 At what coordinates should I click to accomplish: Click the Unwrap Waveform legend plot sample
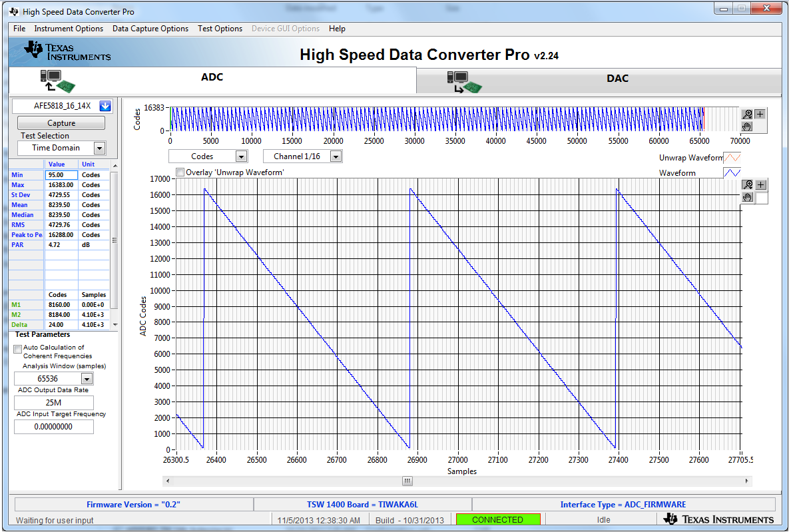[x=732, y=158]
